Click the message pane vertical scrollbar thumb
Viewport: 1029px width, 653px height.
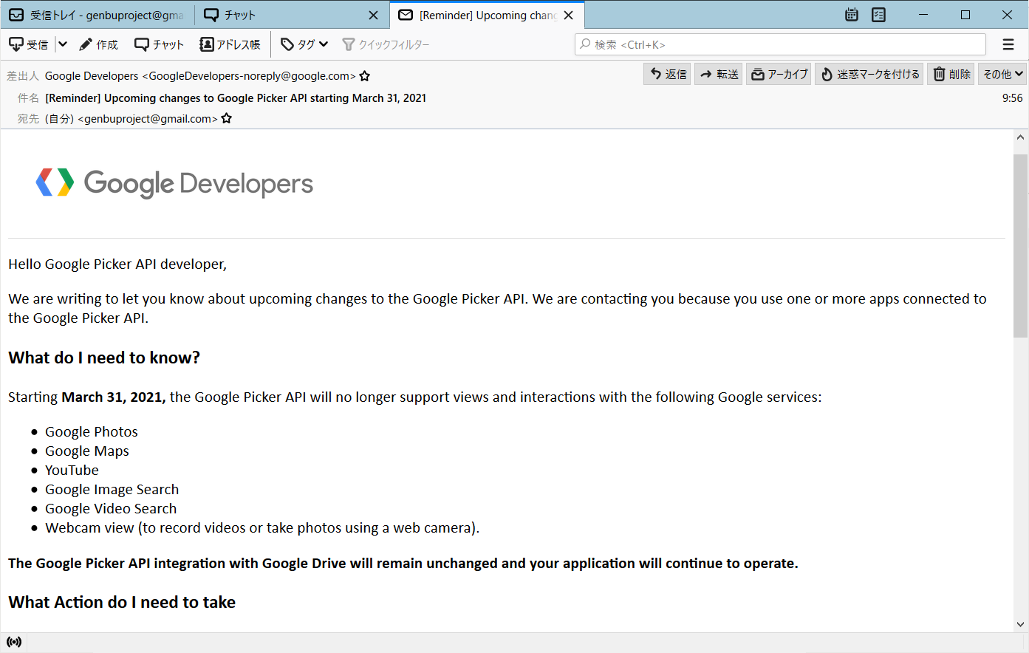(1020, 244)
